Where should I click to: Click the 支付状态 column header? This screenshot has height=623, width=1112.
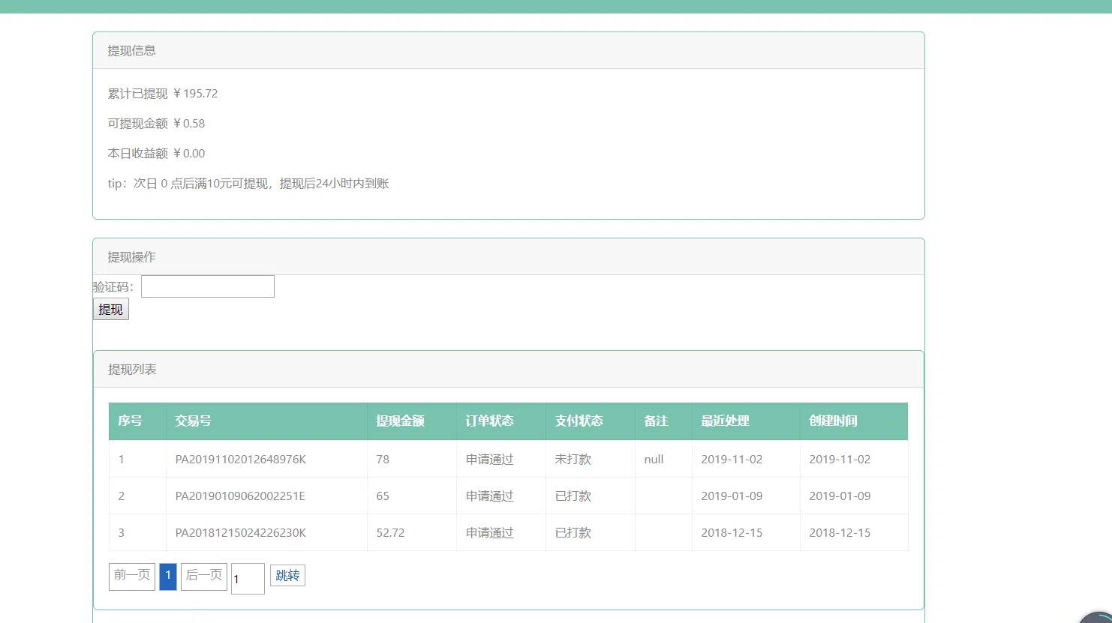click(x=579, y=421)
